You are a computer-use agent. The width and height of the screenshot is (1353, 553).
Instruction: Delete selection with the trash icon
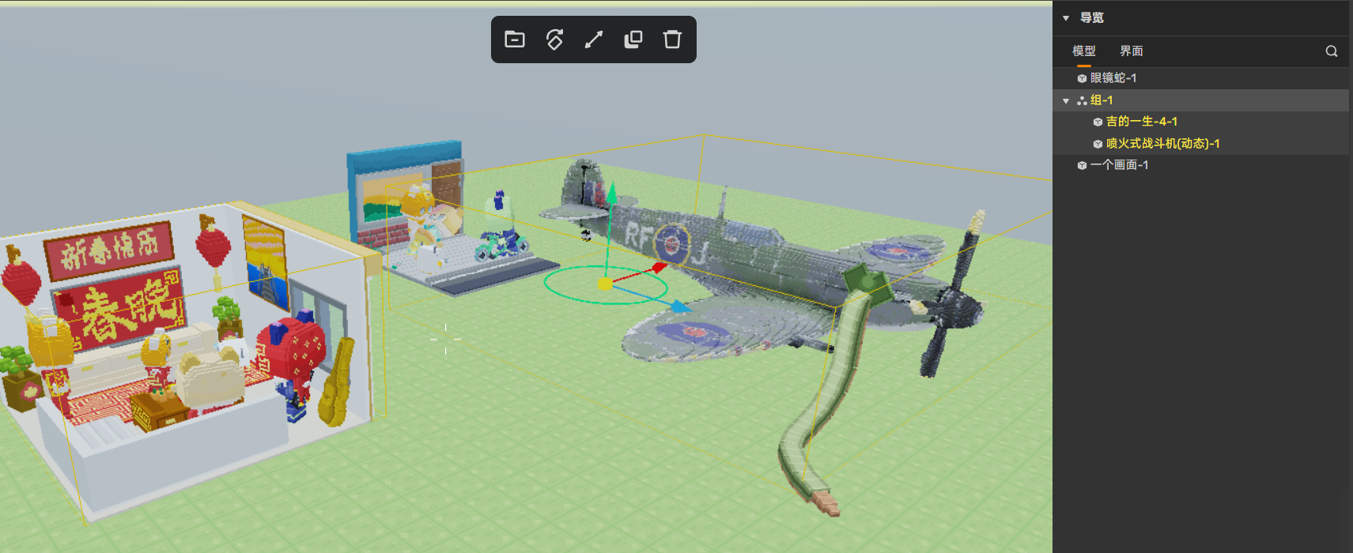pos(672,39)
